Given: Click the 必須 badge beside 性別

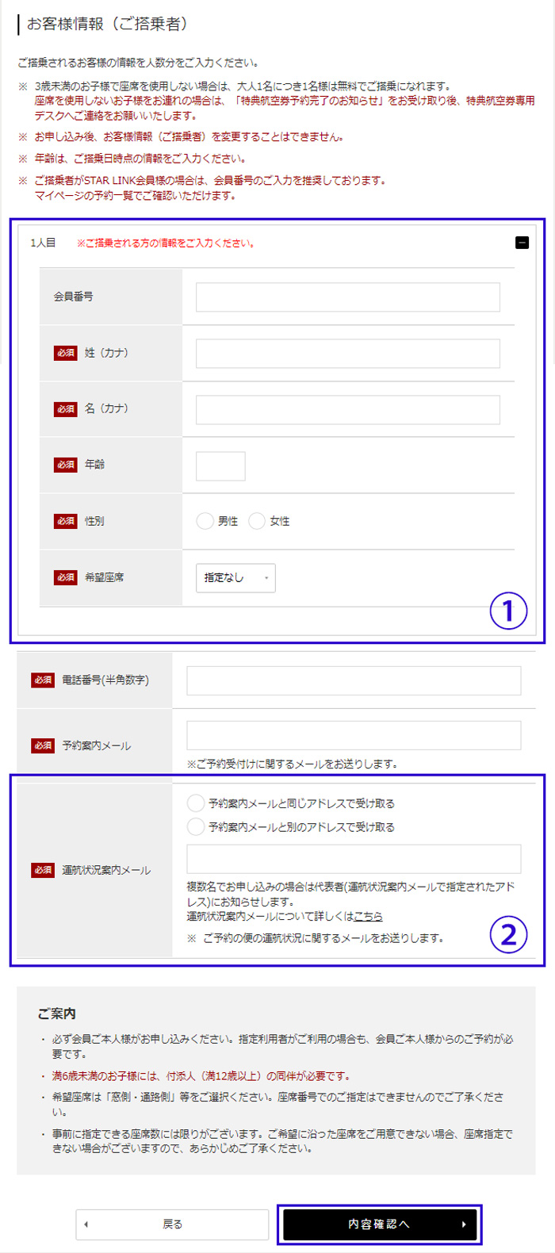Looking at the screenshot, I should click(x=66, y=521).
